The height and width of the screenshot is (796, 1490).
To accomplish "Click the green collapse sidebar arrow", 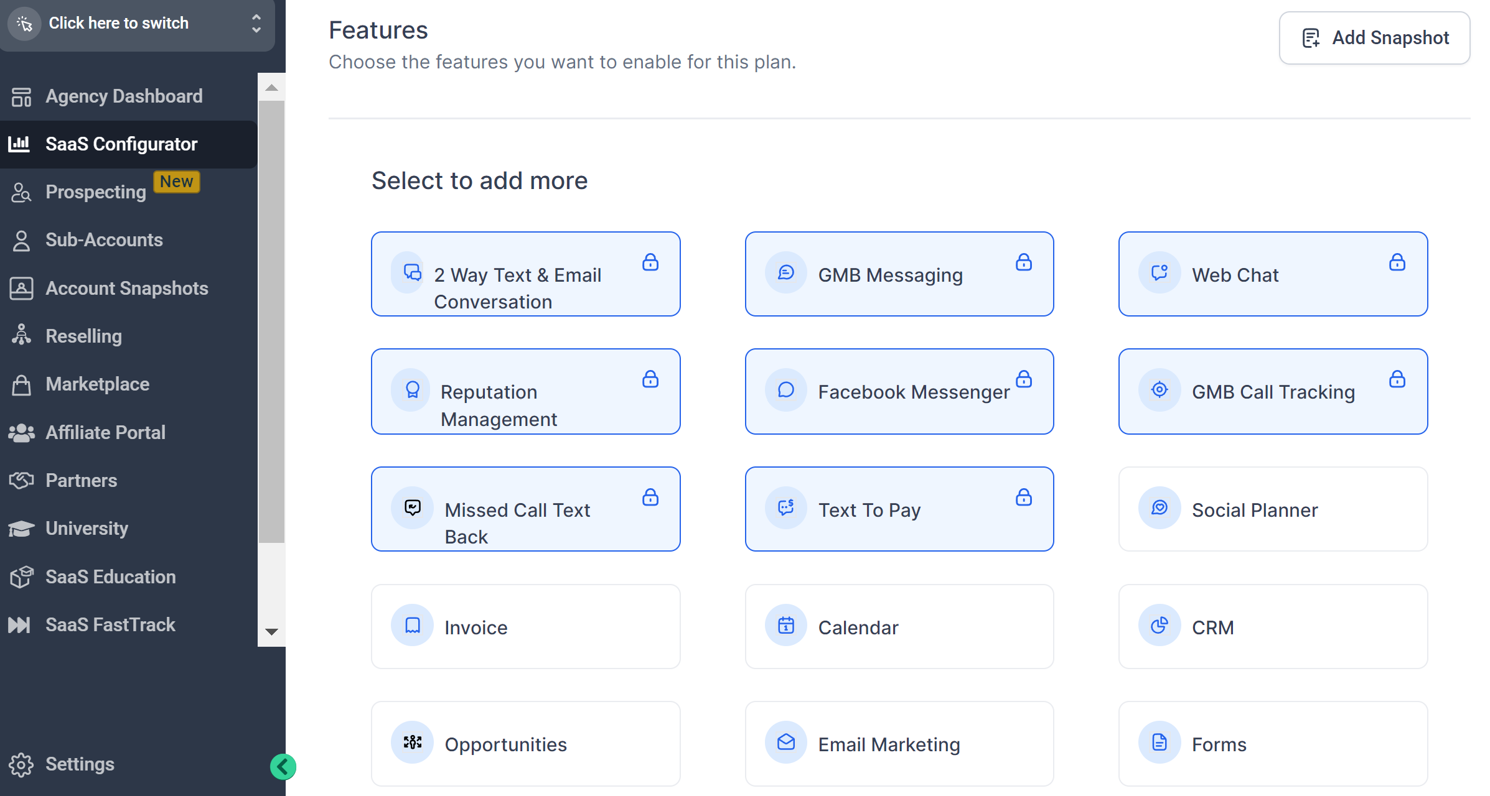I will (x=283, y=767).
